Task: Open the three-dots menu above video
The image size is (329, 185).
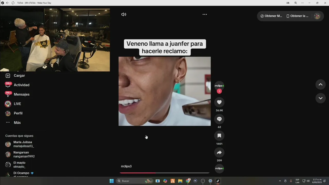Action: point(205,14)
